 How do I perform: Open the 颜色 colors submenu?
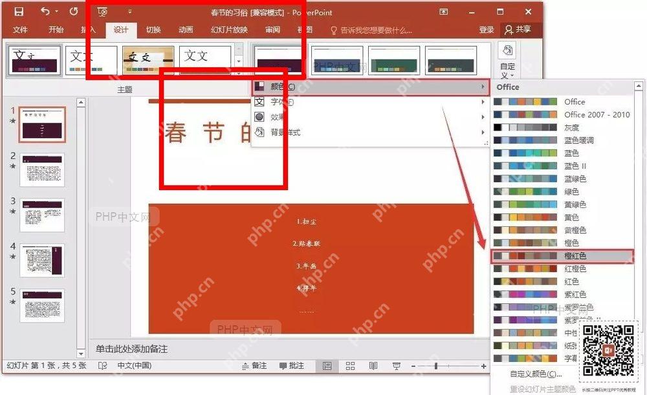370,87
